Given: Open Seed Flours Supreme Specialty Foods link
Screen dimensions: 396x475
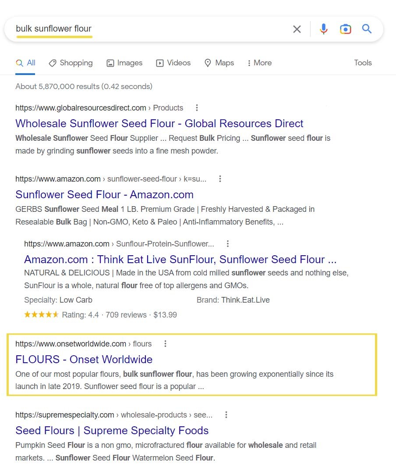Looking at the screenshot, I should (x=112, y=431).
